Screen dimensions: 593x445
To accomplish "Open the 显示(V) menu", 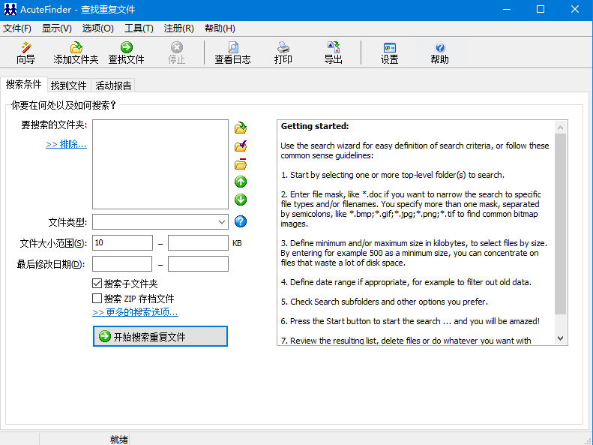I will pyautogui.click(x=57, y=29).
